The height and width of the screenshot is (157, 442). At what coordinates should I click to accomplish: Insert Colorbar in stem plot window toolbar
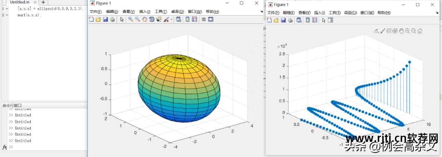click(308, 20)
